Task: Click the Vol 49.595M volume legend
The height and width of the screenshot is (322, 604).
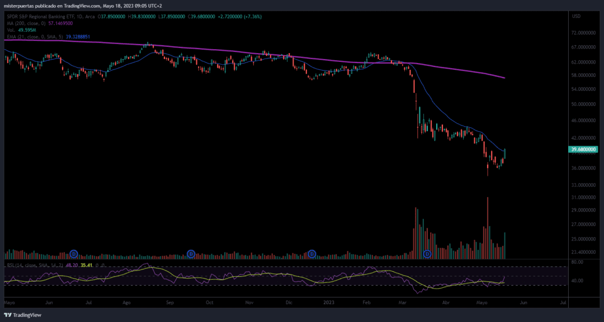Action: tap(22, 30)
